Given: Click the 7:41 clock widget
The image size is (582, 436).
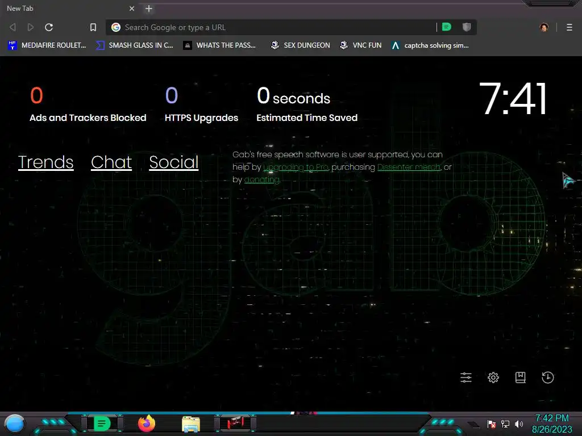Looking at the screenshot, I should pyautogui.click(x=513, y=98).
